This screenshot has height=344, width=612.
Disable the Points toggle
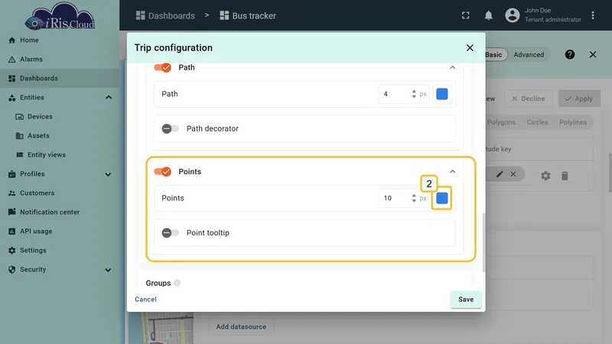(x=163, y=171)
